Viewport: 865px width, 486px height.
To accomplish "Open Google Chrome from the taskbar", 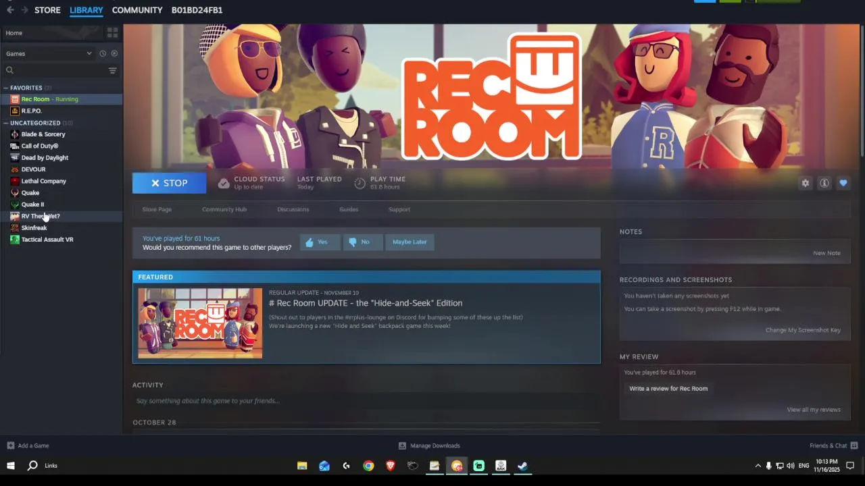I will [x=368, y=466].
